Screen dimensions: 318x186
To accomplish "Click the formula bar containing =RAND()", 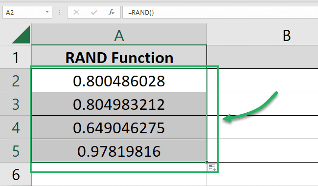I will click(220, 12).
